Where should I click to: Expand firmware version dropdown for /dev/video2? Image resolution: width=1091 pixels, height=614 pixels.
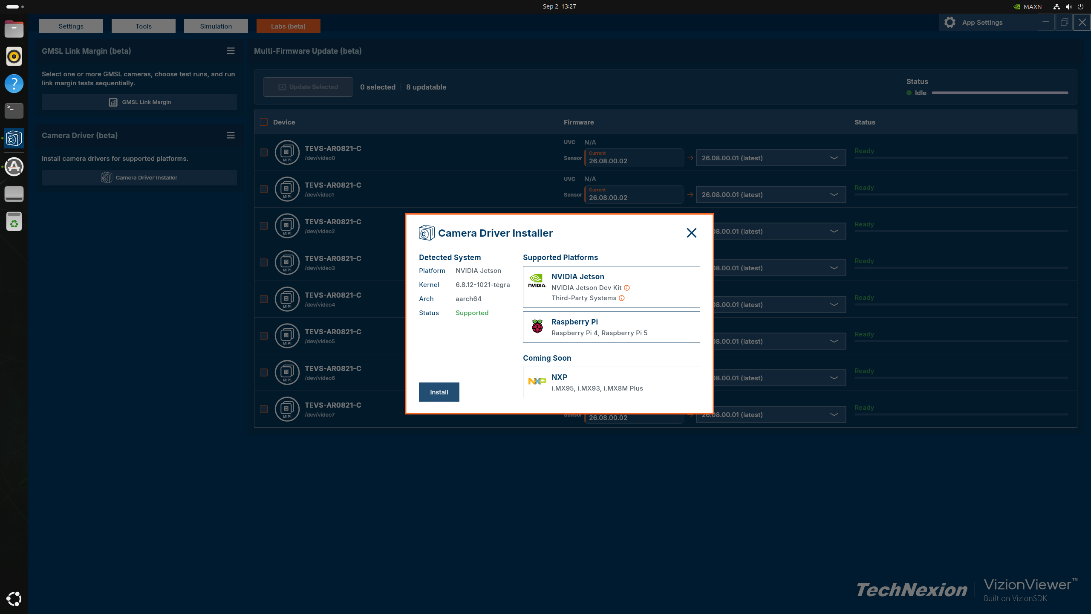[780, 231]
